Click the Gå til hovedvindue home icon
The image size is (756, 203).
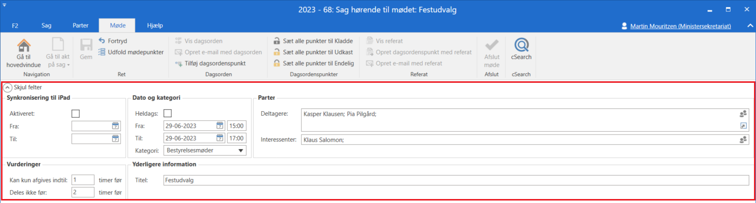point(24,46)
